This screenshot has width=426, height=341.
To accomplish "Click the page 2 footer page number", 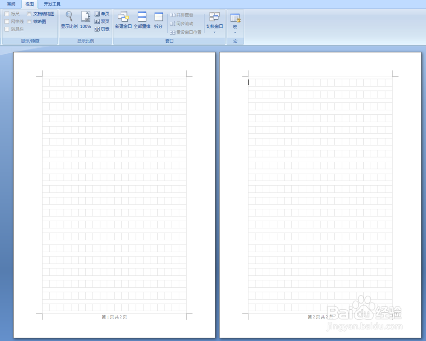I will tap(320, 317).
